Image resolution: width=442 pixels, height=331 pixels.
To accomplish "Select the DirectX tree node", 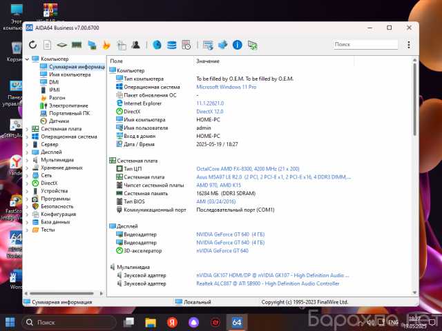I will [49, 183].
